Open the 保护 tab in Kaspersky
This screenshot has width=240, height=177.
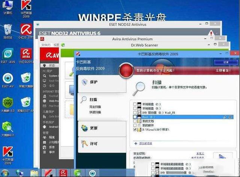102,84
